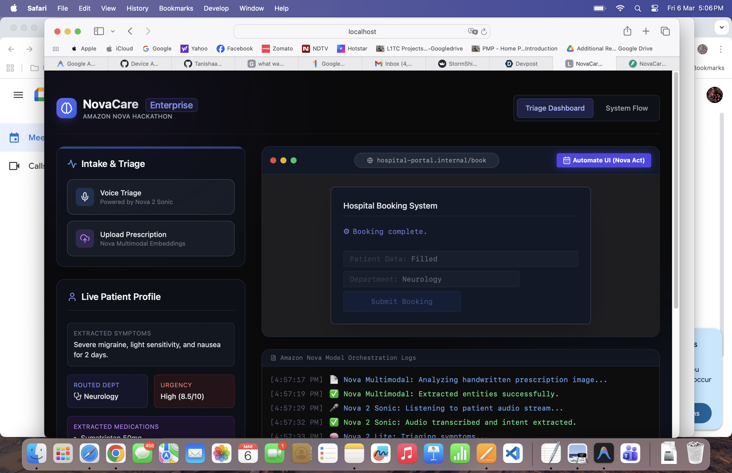Viewport: 732px width, 473px height.
Task: Click the localhost address bar
Action: [x=362, y=32]
